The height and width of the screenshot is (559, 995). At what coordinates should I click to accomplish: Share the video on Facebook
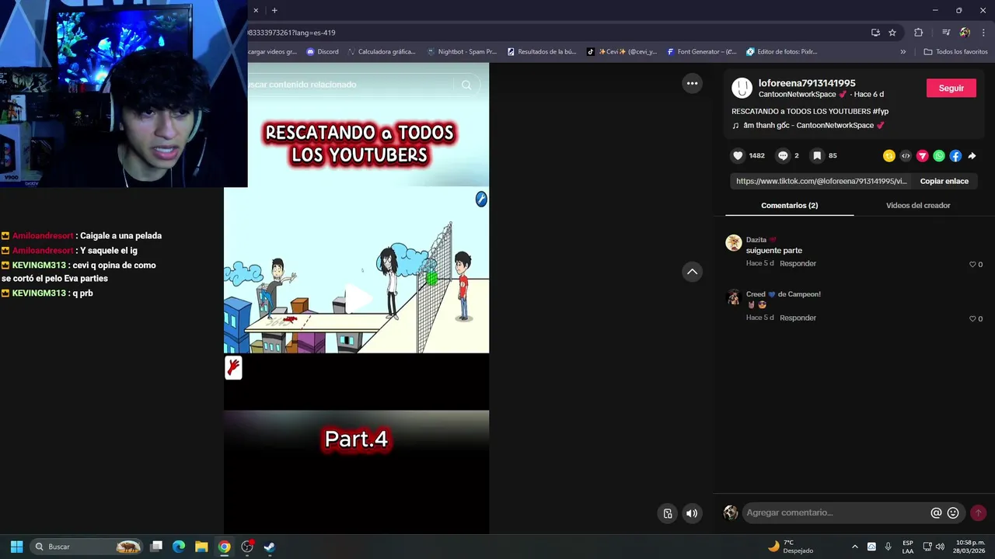coord(955,156)
